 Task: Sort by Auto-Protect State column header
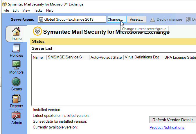coord(106,57)
